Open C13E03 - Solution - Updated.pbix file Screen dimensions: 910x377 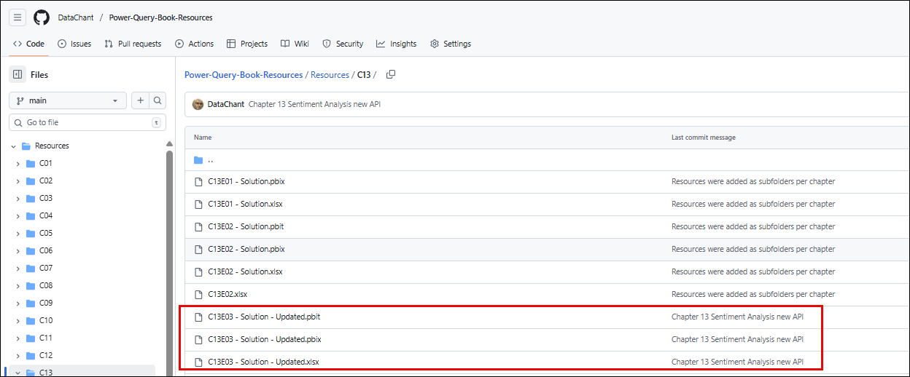pos(265,339)
